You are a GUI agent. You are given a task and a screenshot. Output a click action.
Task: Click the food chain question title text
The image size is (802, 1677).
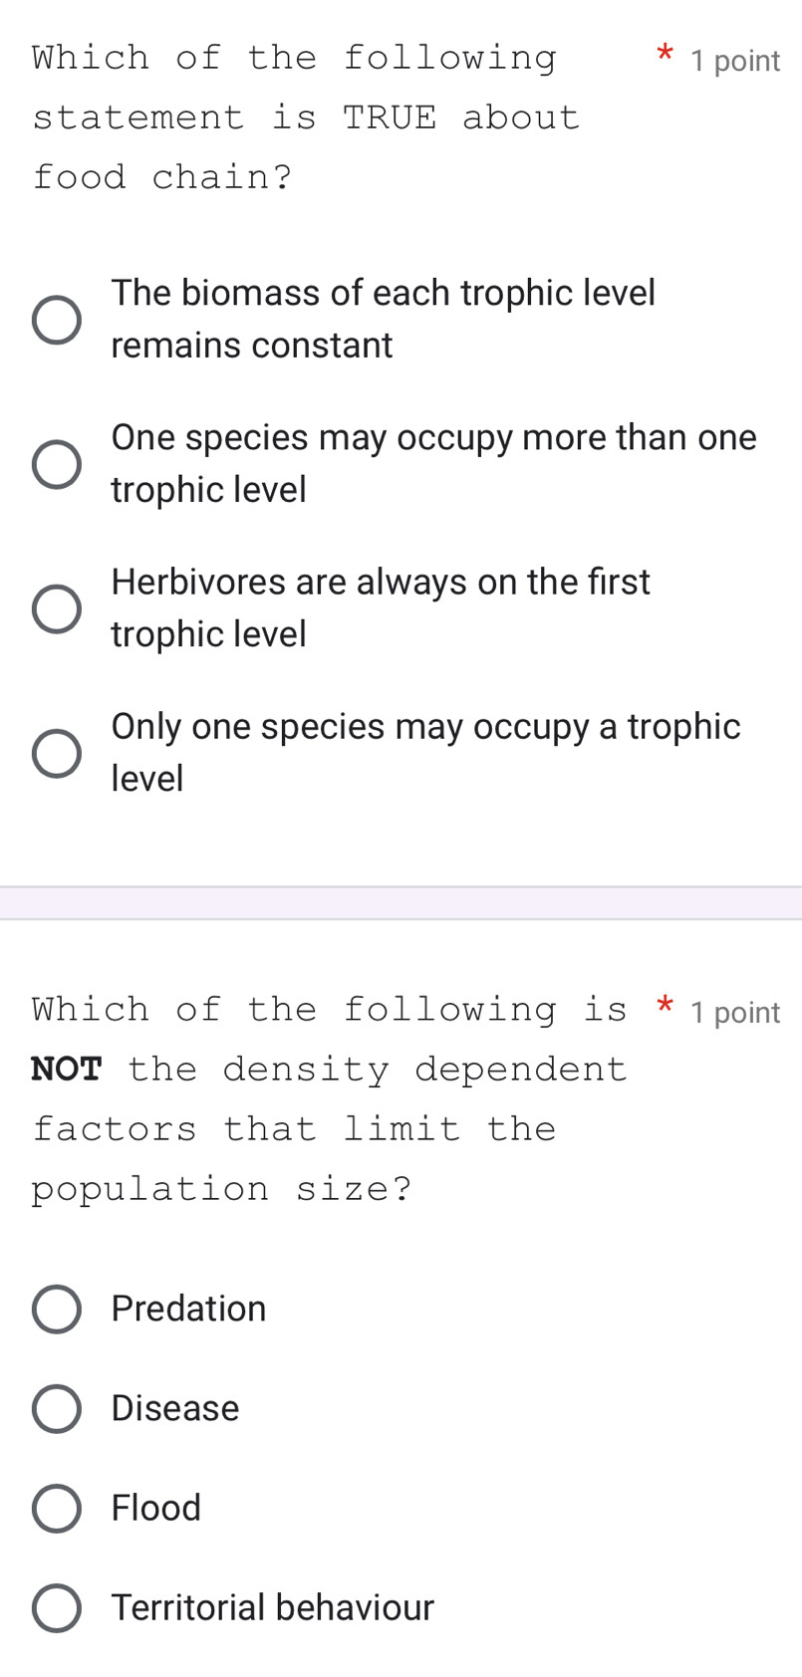[294, 117]
